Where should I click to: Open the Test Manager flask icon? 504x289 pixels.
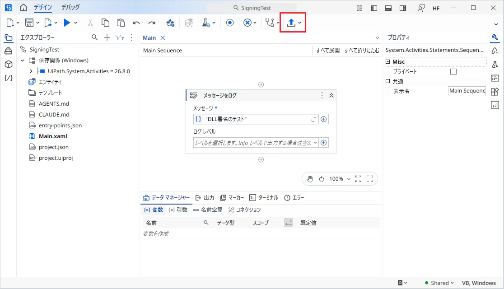206,23
